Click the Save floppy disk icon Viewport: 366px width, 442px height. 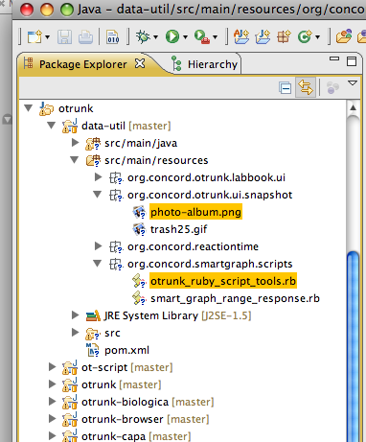click(64, 37)
